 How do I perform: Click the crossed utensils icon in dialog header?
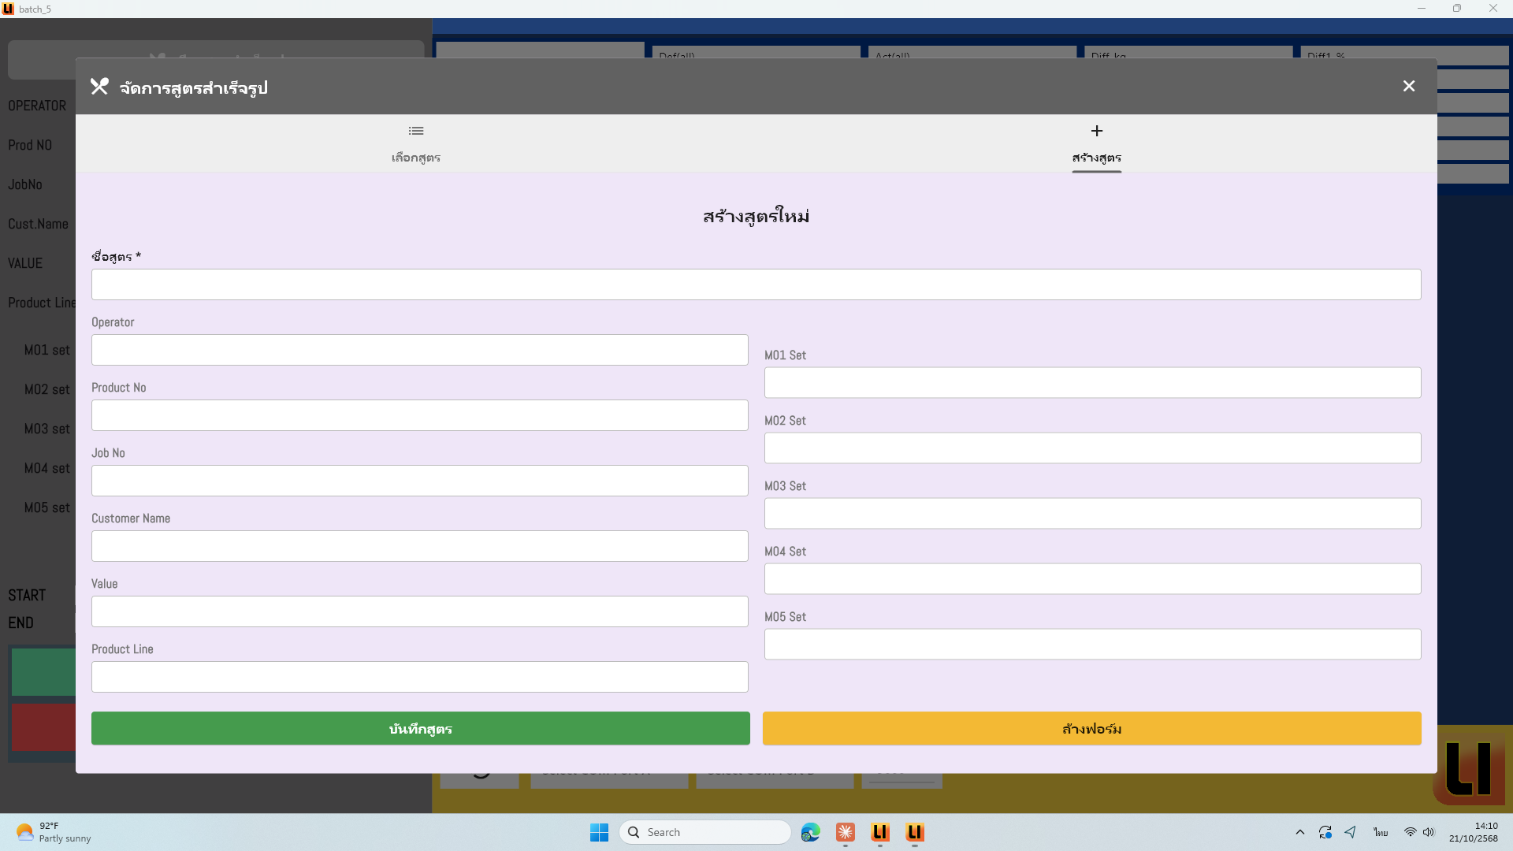click(99, 87)
